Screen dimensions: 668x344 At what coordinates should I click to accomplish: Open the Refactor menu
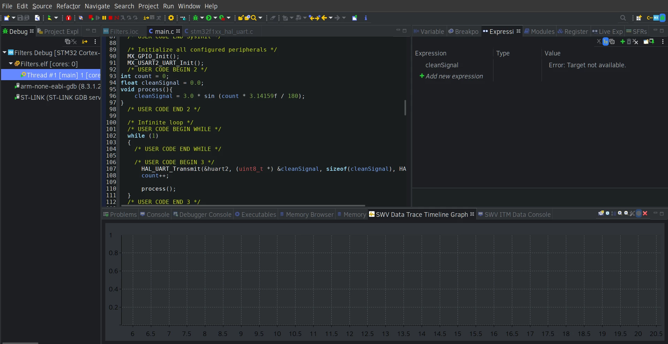tap(68, 6)
